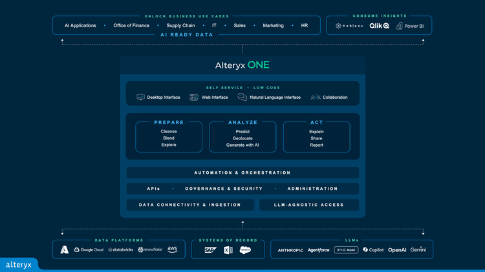The width and height of the screenshot is (485, 272).
Task: Click the Supply Chain use case
Action: (x=180, y=25)
